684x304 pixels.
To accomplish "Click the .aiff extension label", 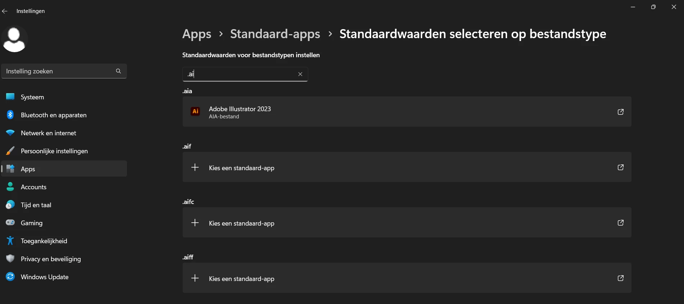I will coord(188,257).
